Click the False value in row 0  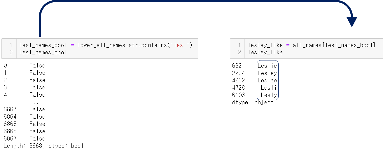point(37,65)
